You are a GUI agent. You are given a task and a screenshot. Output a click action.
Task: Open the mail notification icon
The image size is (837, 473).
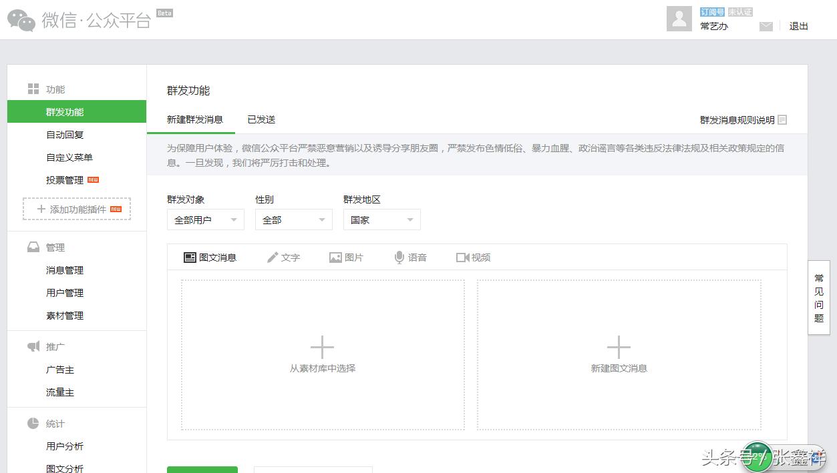[766, 25]
